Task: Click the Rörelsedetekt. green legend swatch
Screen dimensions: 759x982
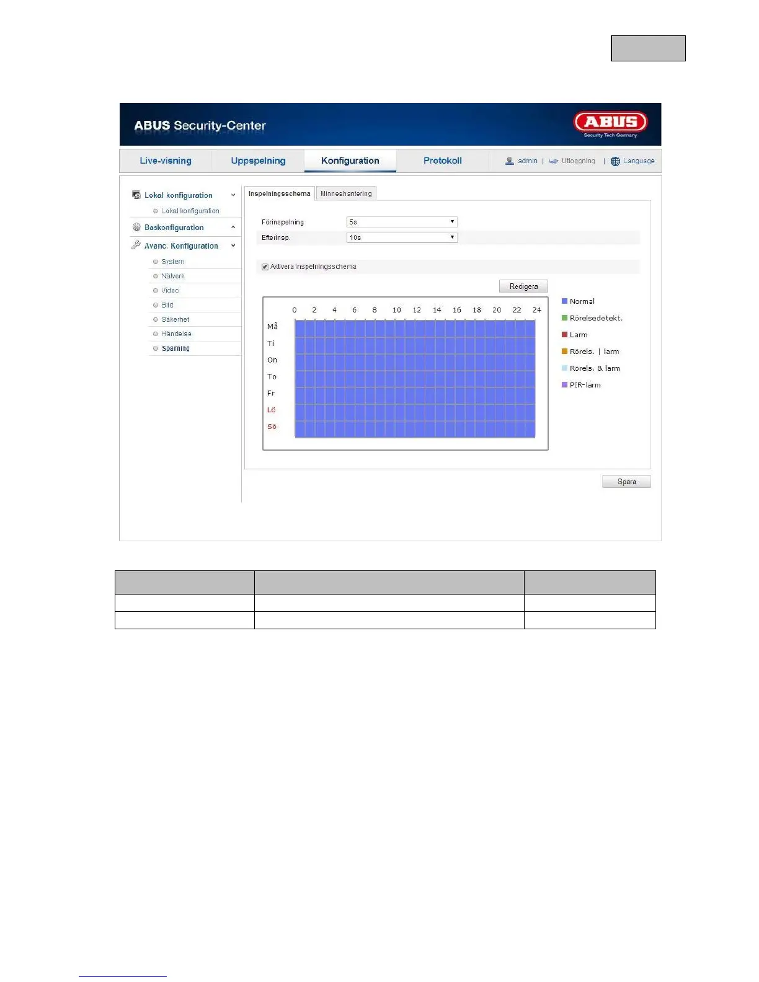Action: pyautogui.click(x=564, y=318)
